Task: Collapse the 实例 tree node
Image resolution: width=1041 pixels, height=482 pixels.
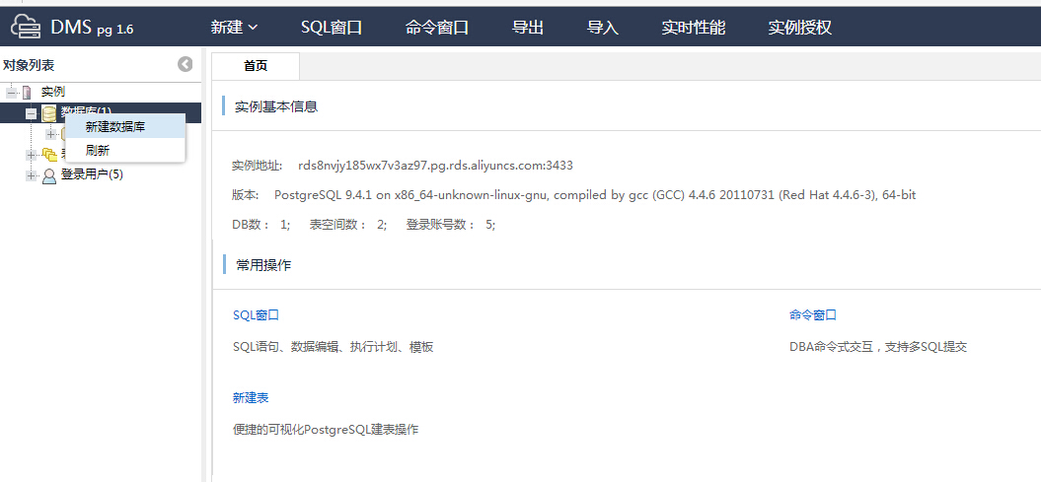Action: pyautogui.click(x=12, y=92)
